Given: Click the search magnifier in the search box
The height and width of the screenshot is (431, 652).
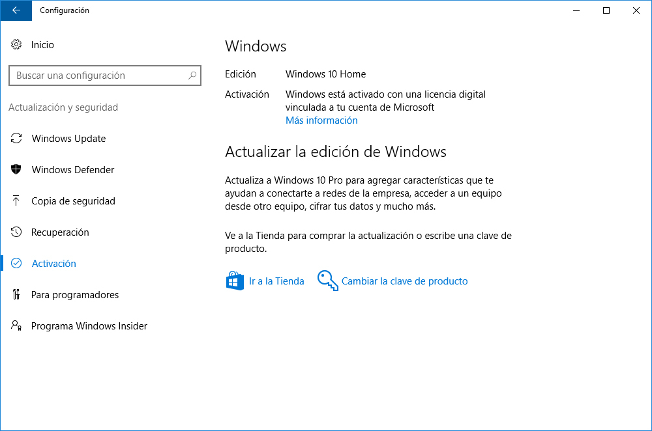Looking at the screenshot, I should click(x=192, y=76).
